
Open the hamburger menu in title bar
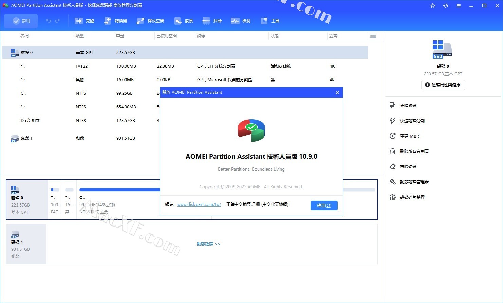(459, 6)
